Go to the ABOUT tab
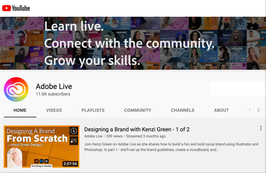Image resolution: width=266 pixels, height=173 pixels. pyautogui.click(x=221, y=110)
